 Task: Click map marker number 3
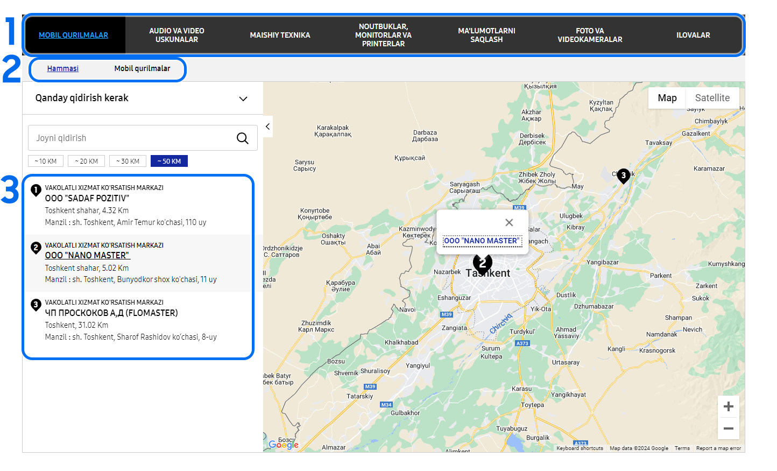coord(624,175)
